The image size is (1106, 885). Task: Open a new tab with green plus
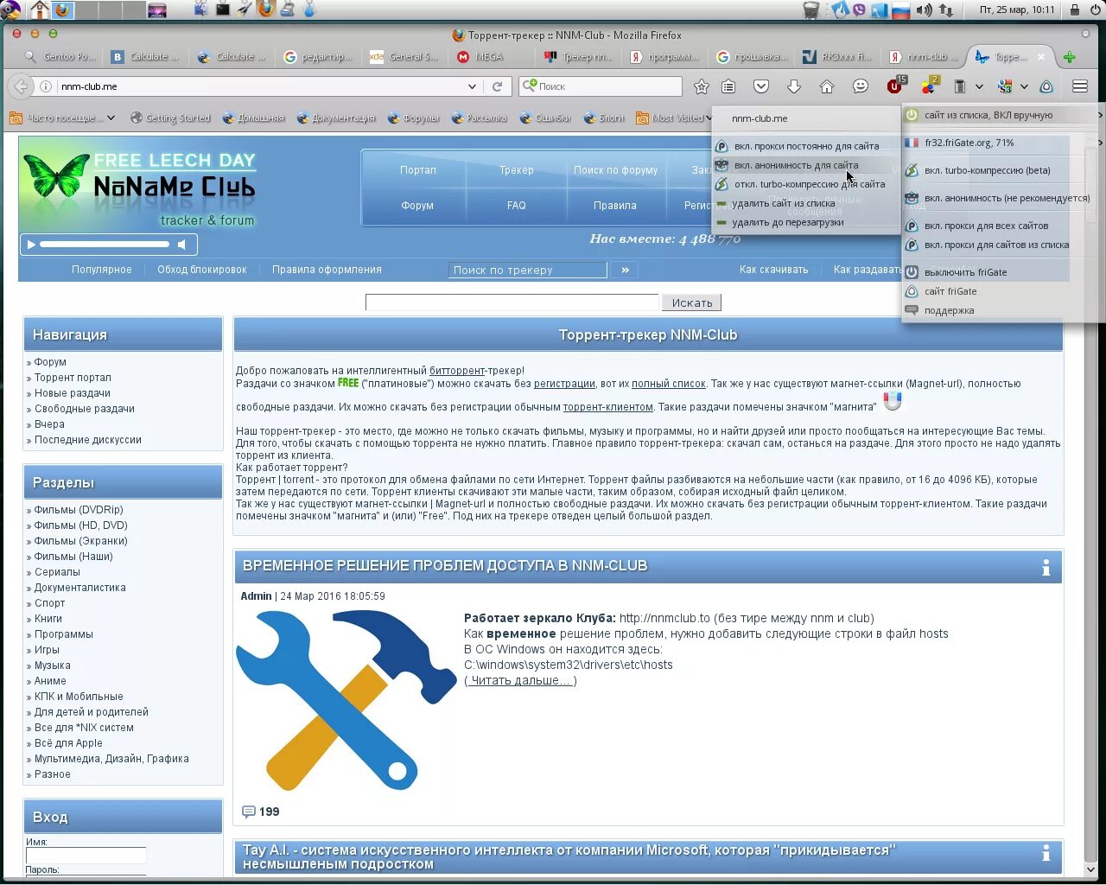(x=1070, y=57)
